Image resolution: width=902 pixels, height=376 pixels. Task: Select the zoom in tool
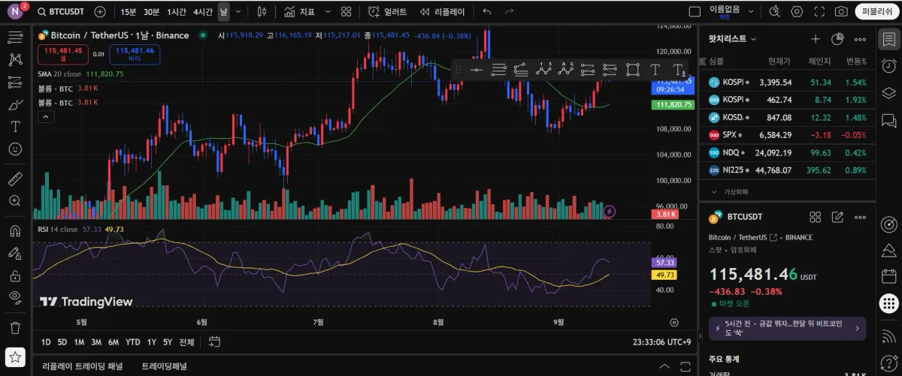click(x=14, y=201)
